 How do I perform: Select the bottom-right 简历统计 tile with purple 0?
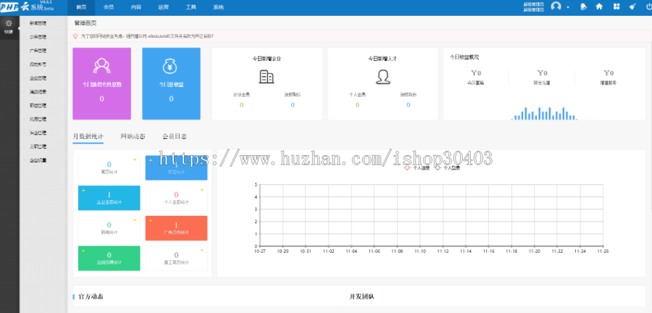point(176,258)
